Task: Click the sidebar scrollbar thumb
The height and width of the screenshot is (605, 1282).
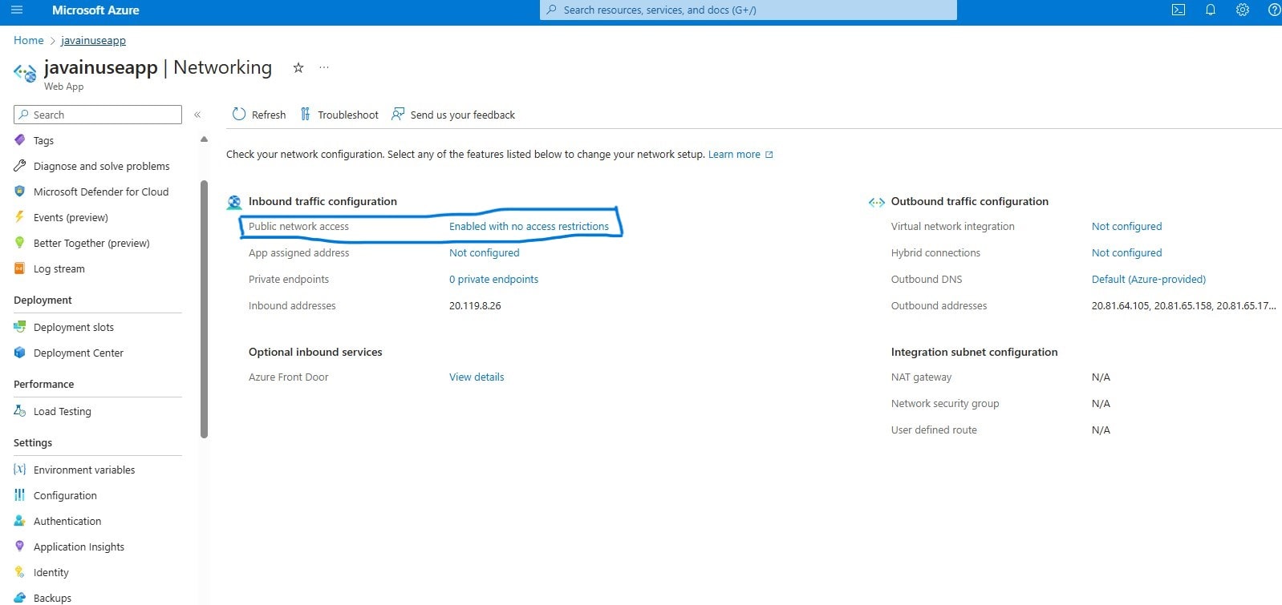Action: pos(204,309)
